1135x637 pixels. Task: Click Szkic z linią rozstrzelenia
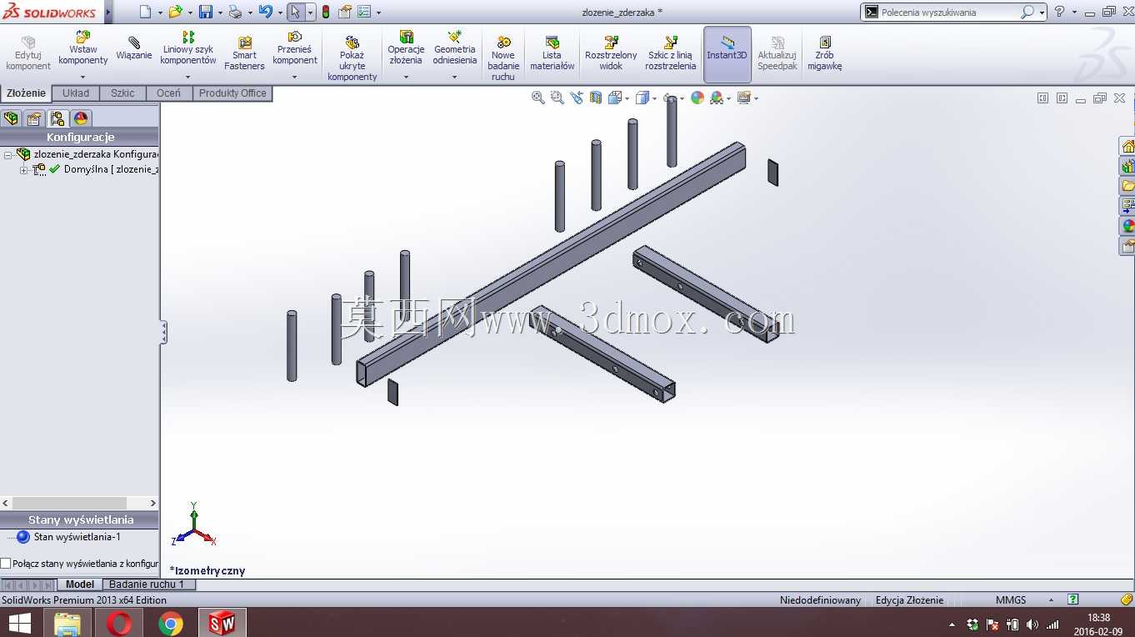tap(670, 53)
